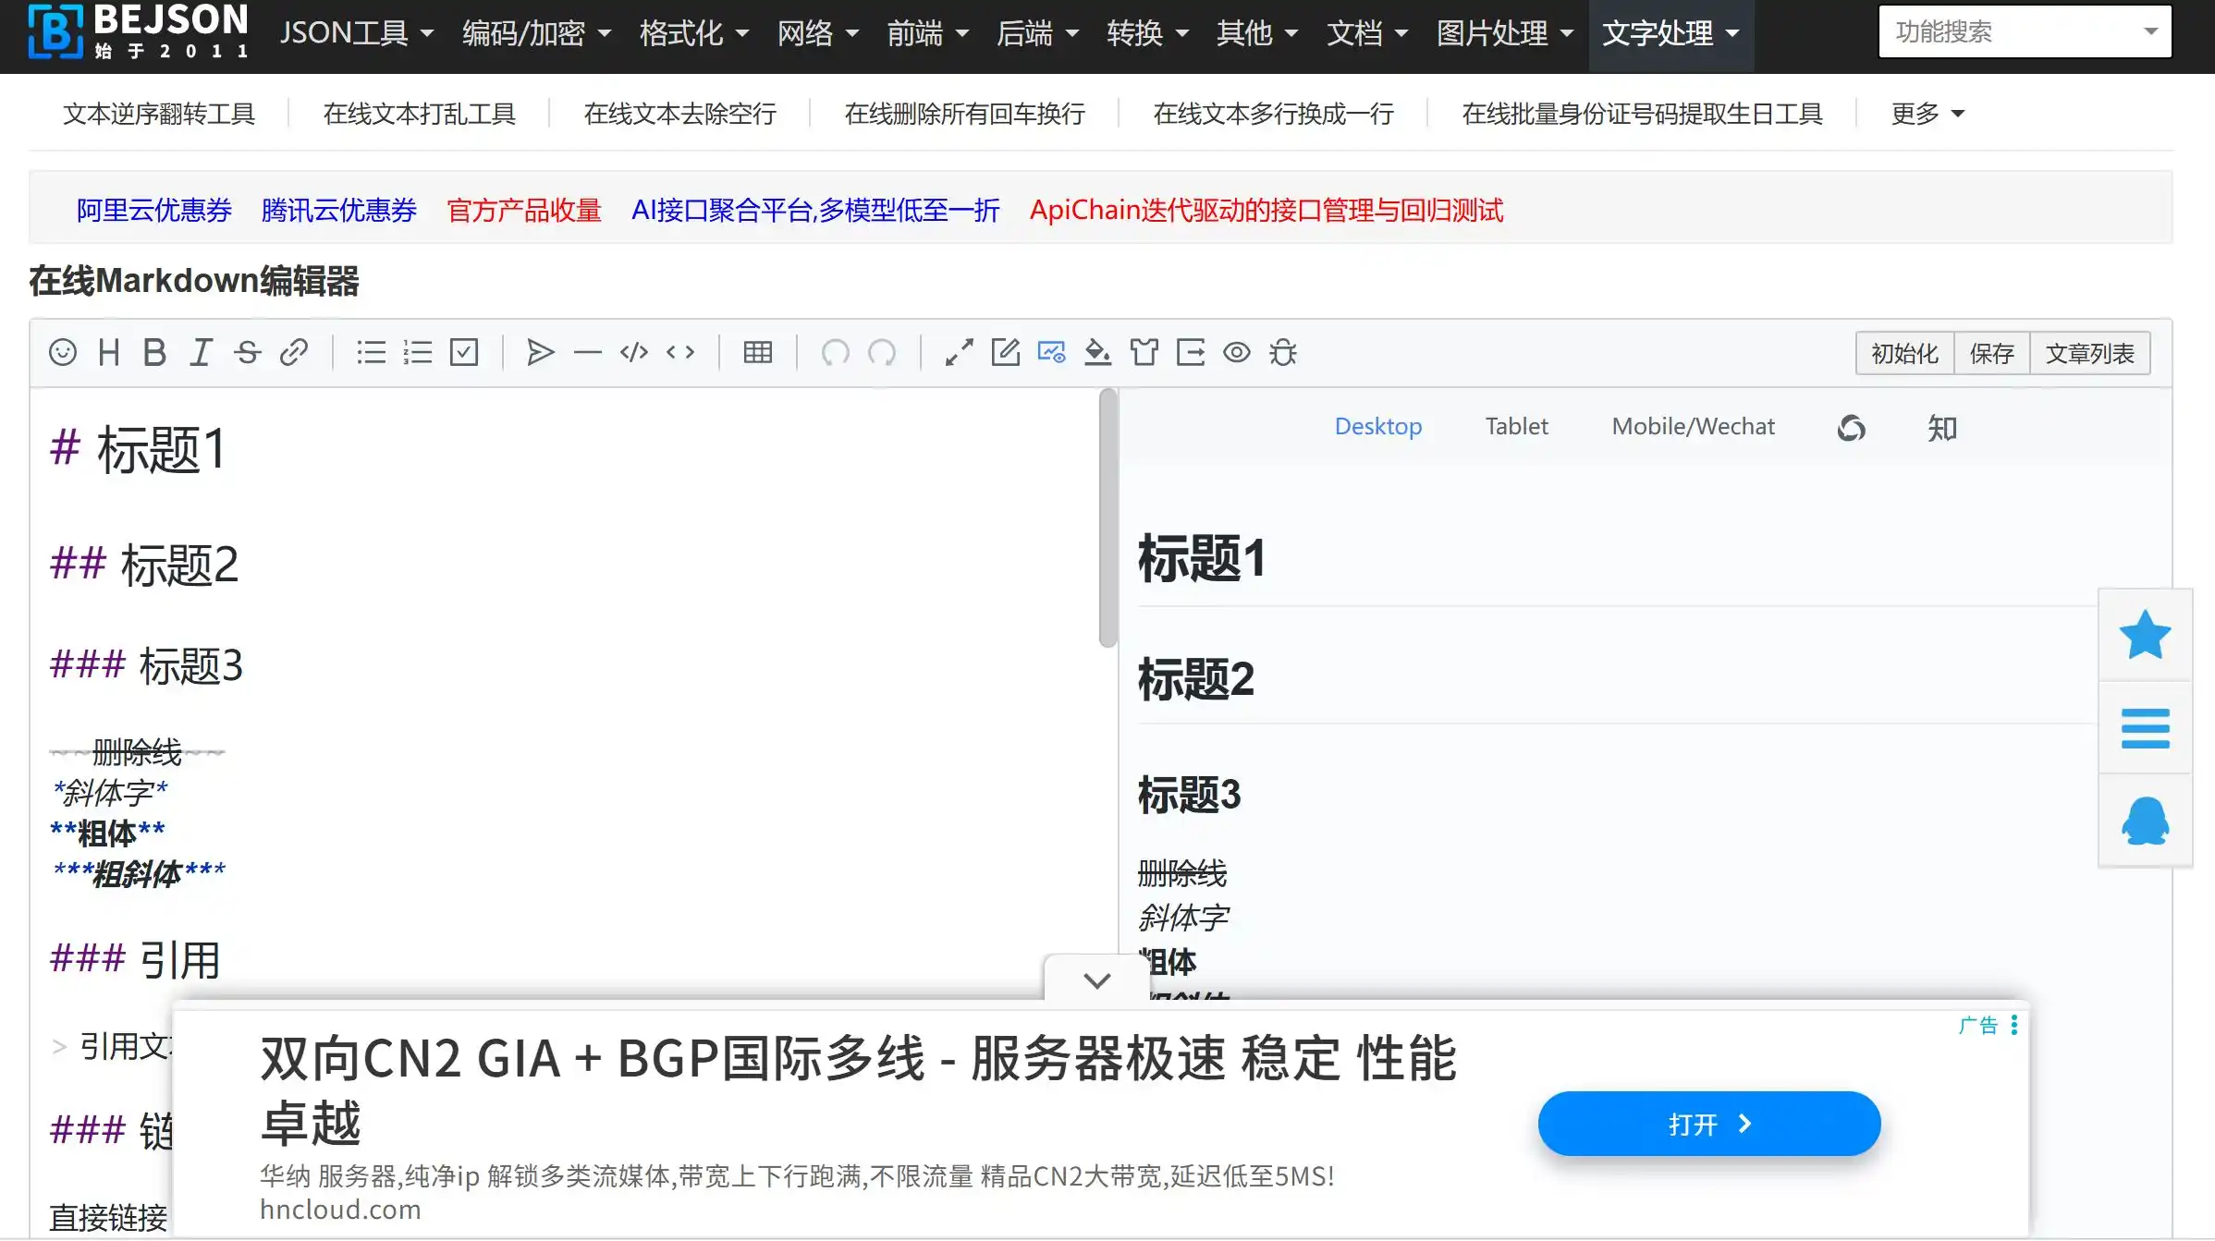The image size is (2215, 1241).
Task: Apply strikethrough formatting in the toolbar
Action: coord(247,352)
